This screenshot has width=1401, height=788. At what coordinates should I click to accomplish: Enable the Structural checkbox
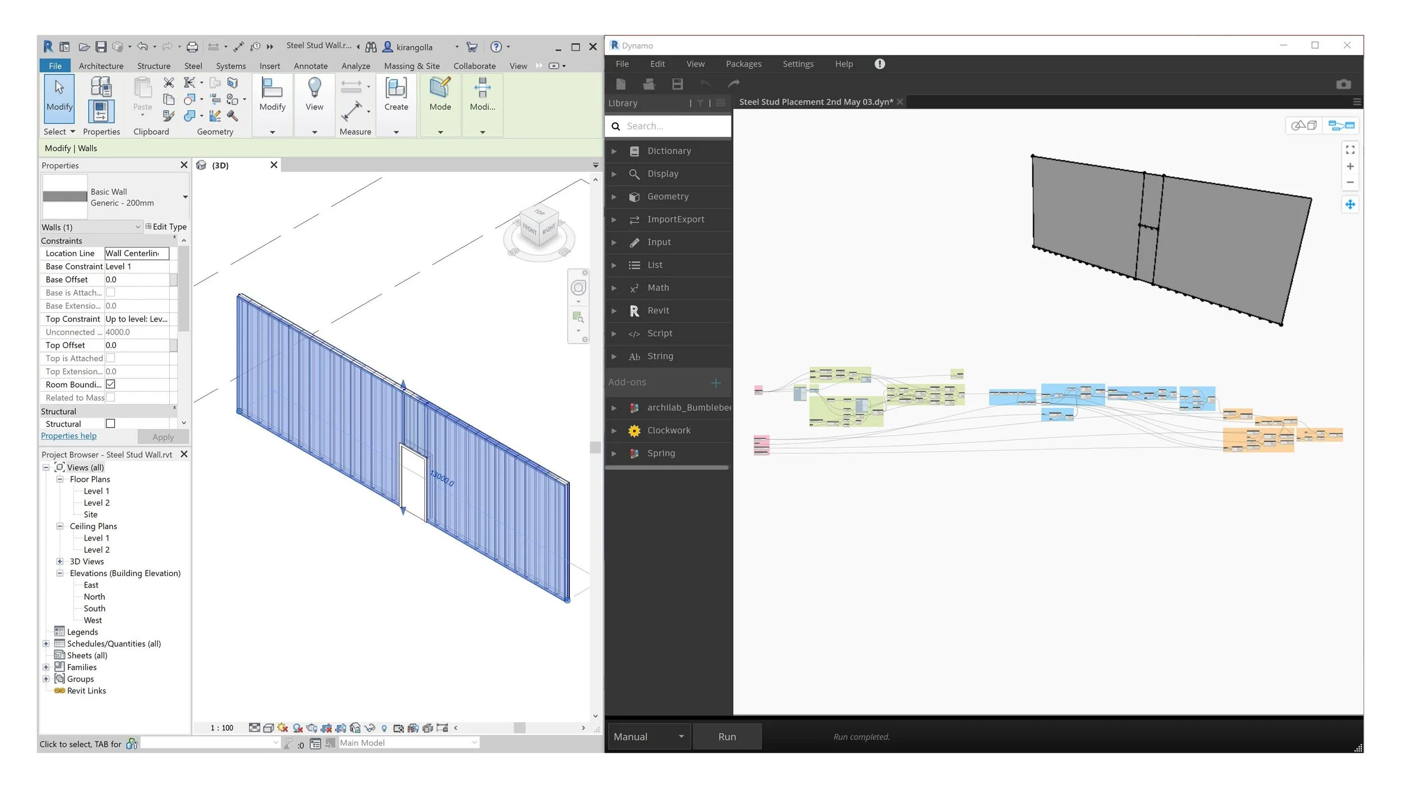[110, 424]
